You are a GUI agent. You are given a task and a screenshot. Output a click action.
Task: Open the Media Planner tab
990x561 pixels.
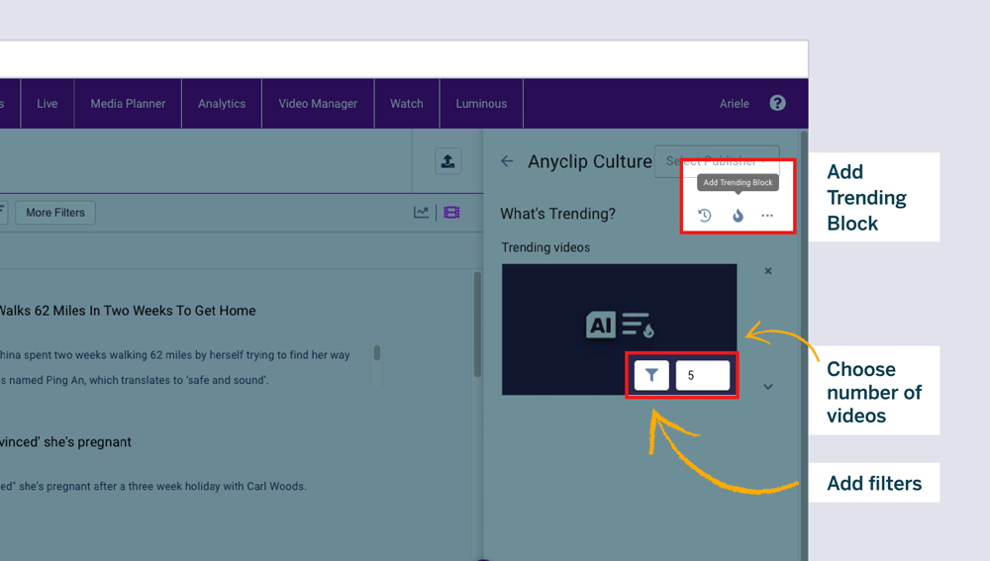pyautogui.click(x=128, y=104)
